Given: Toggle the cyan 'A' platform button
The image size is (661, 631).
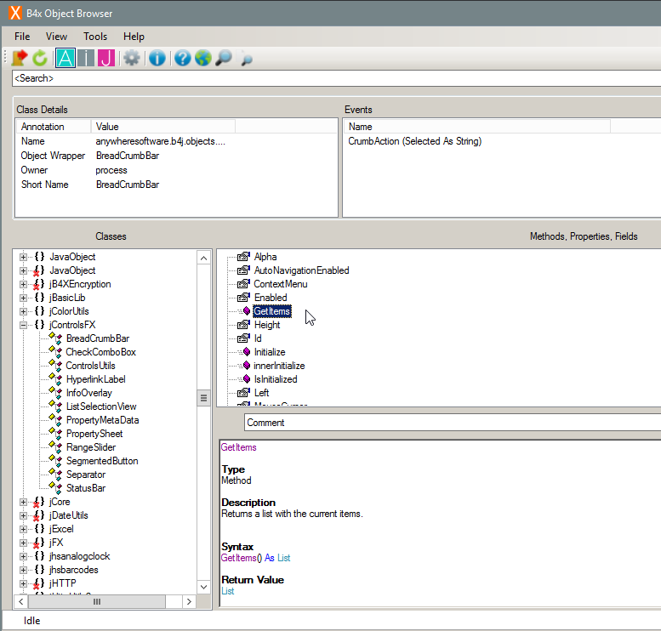Looking at the screenshot, I should (66, 58).
